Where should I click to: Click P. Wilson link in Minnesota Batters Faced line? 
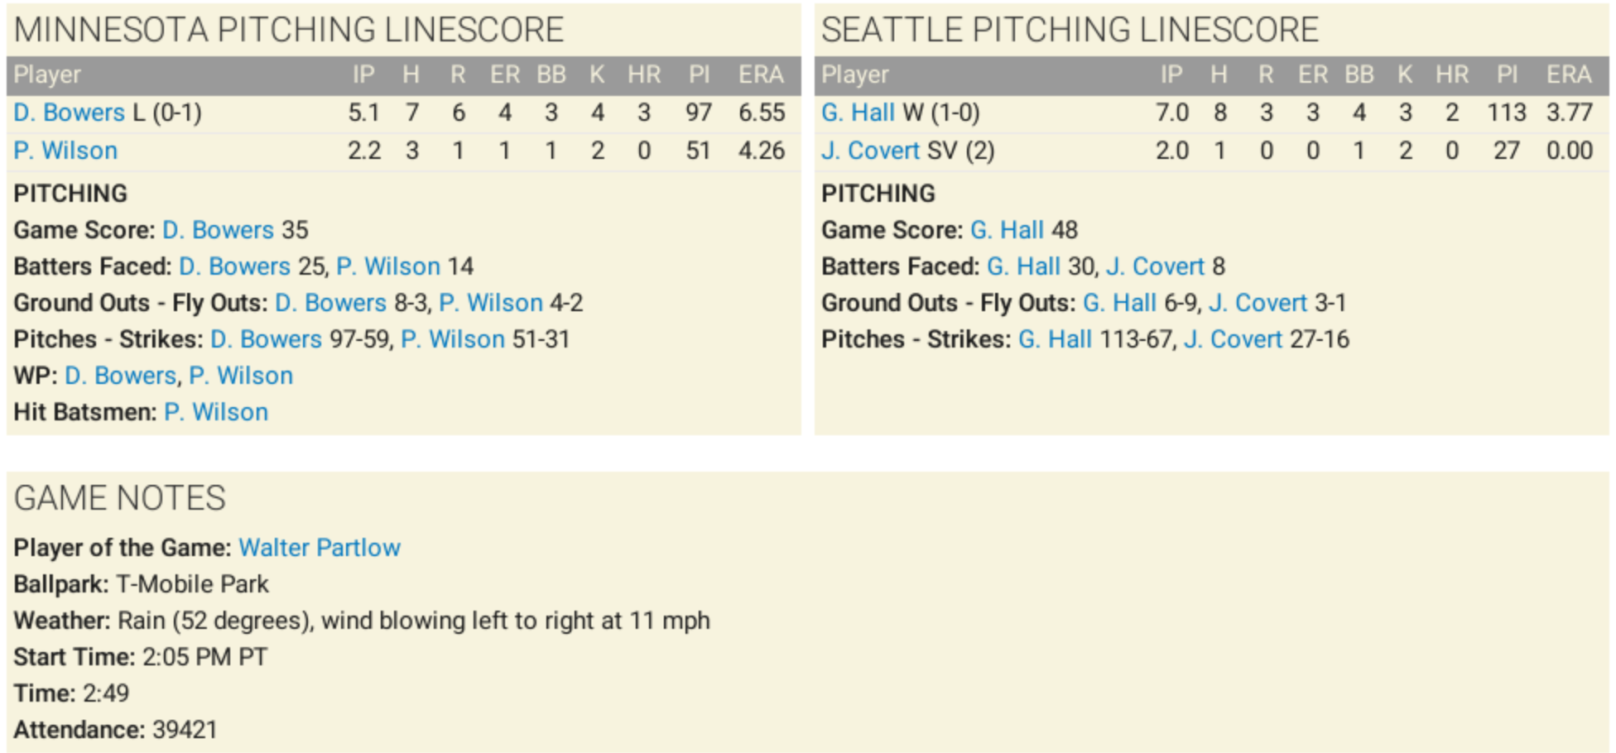(x=388, y=266)
